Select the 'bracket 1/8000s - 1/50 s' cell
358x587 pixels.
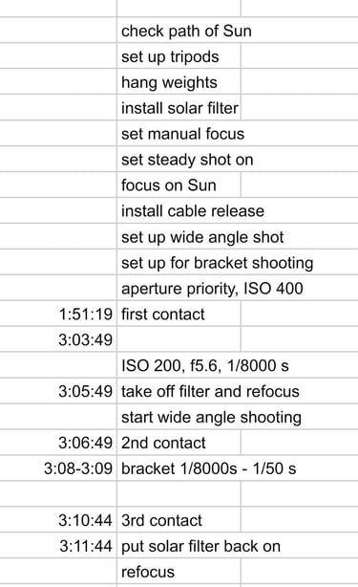point(179,468)
